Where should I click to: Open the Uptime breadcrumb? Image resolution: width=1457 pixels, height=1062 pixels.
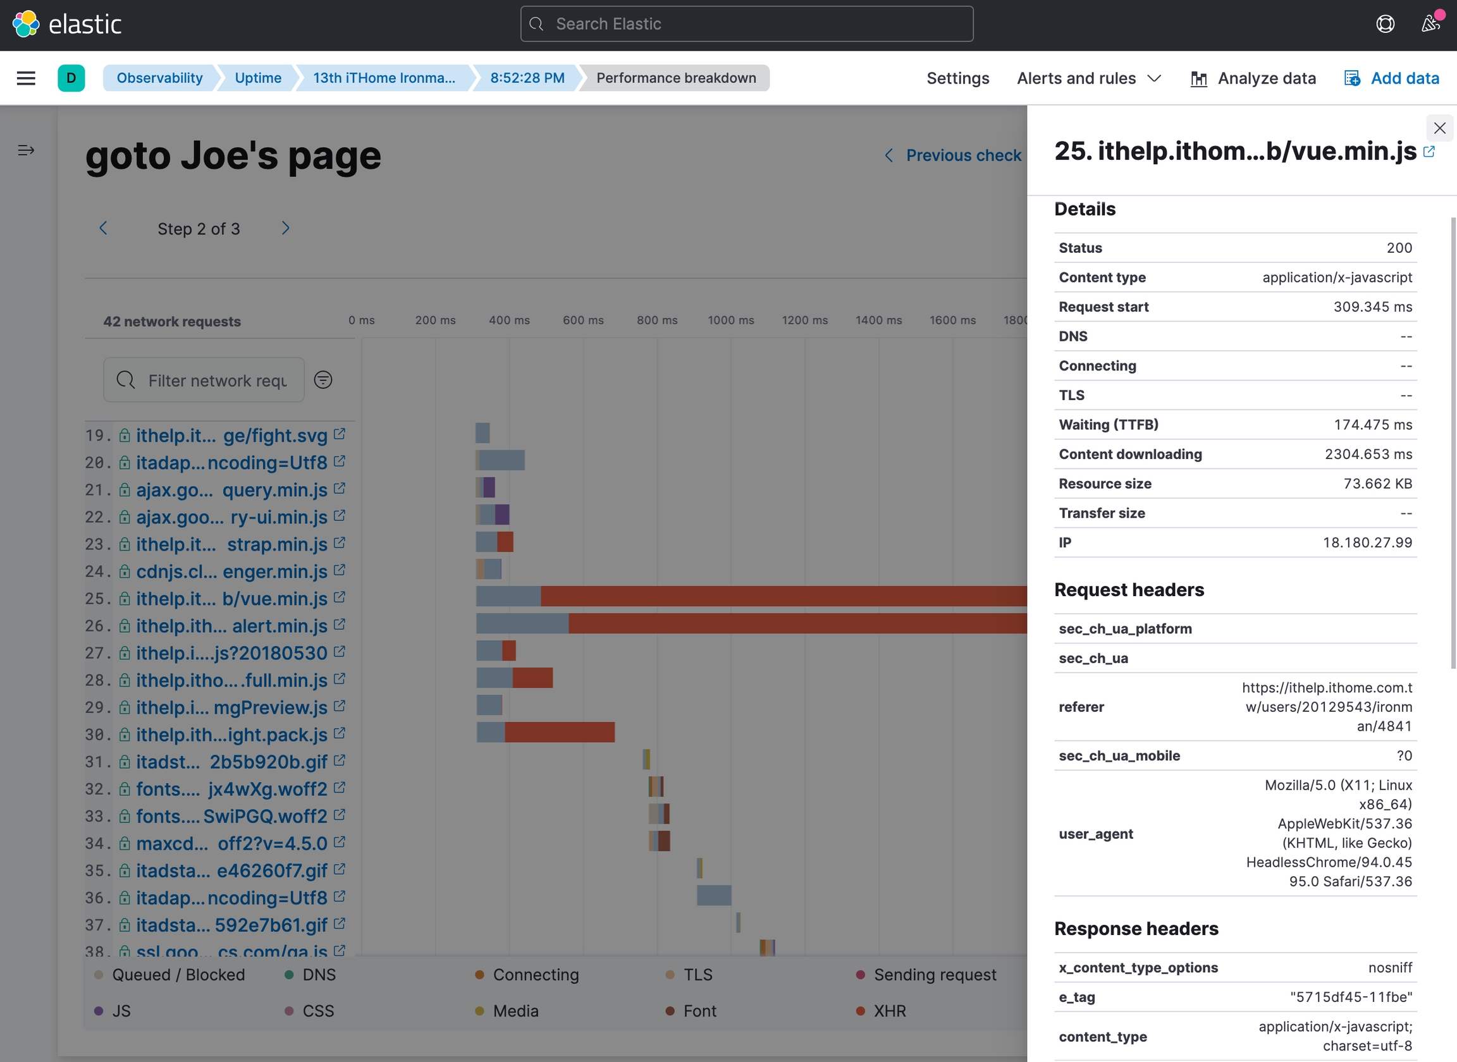click(x=258, y=78)
